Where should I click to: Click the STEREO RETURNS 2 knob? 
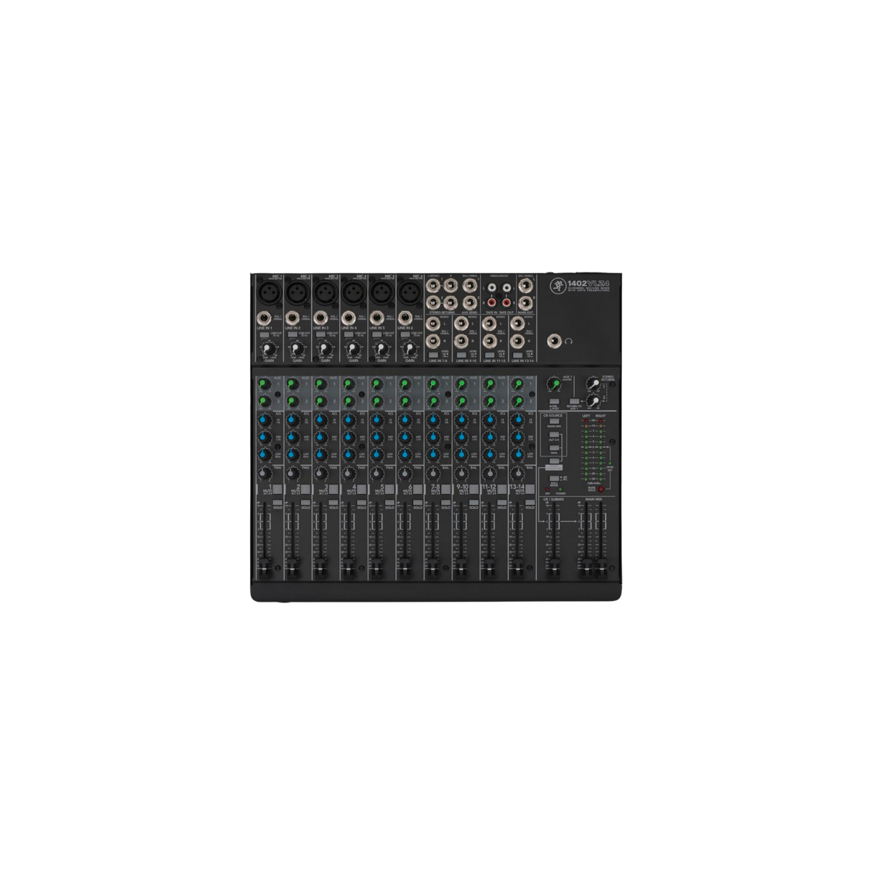coord(594,401)
